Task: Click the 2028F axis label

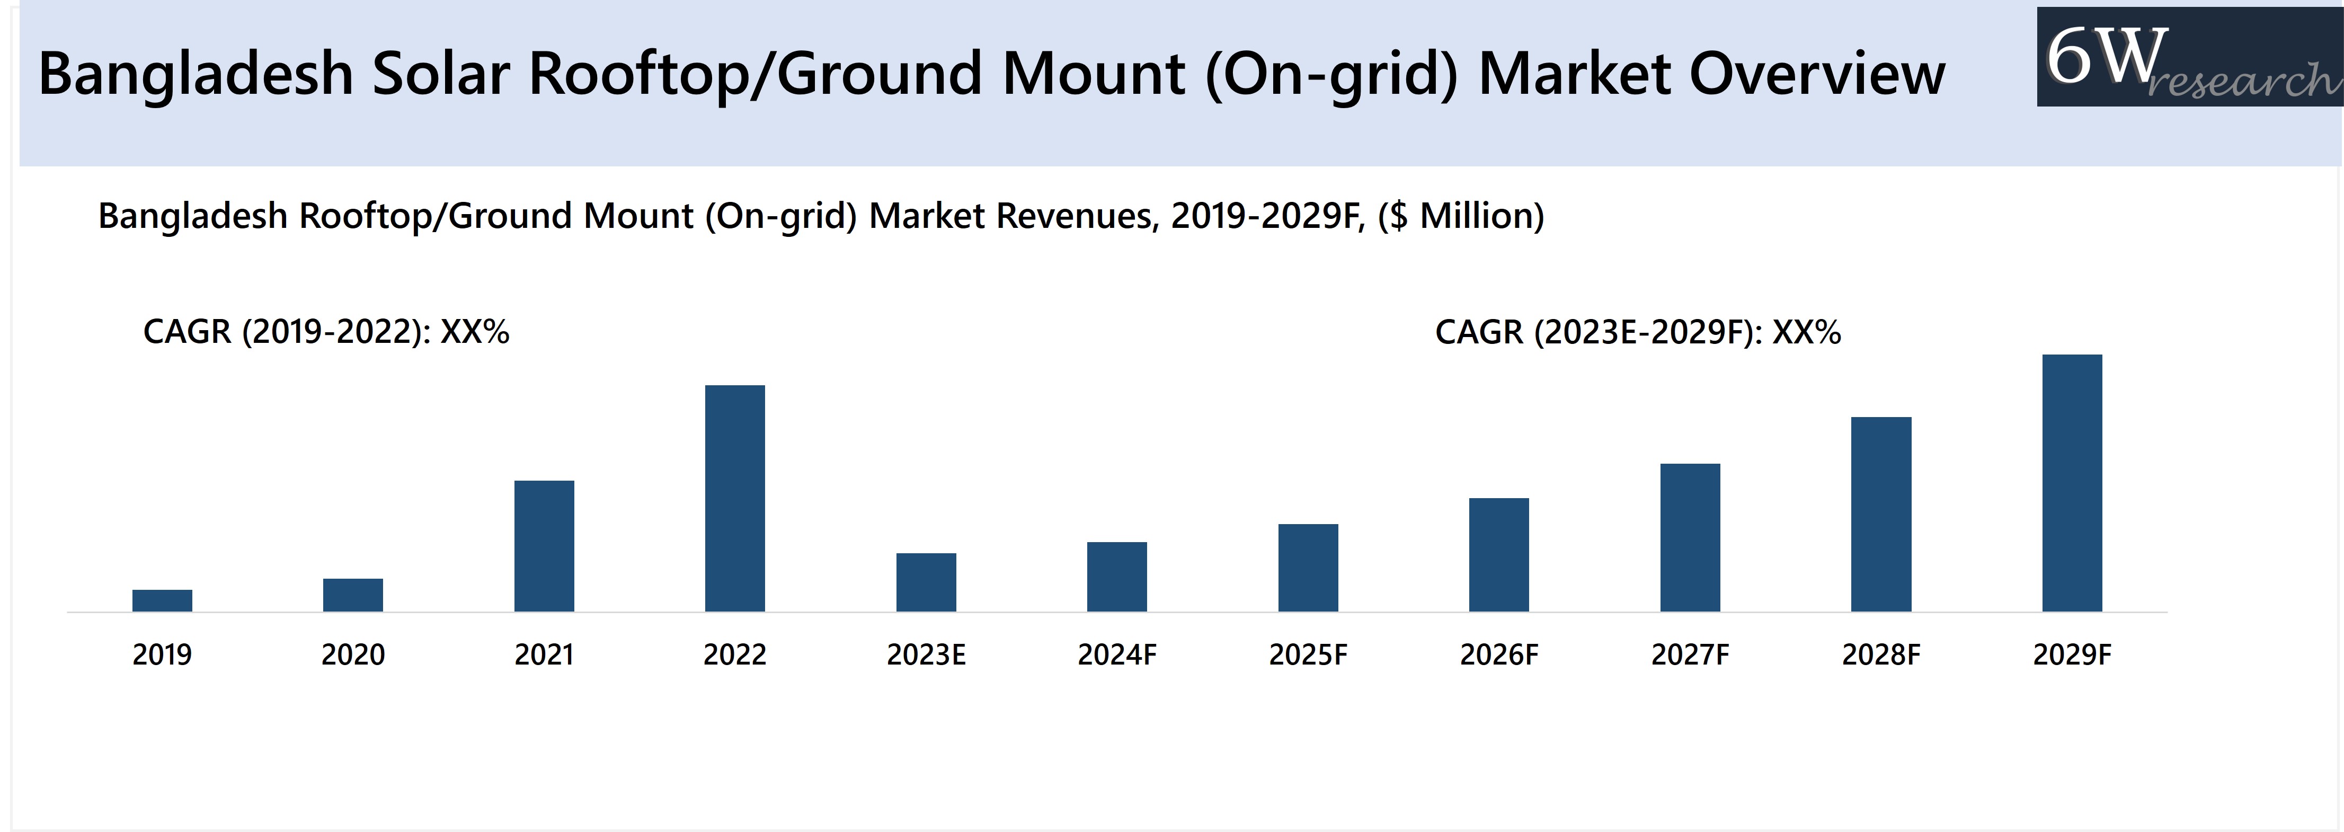Action: coord(1882,654)
